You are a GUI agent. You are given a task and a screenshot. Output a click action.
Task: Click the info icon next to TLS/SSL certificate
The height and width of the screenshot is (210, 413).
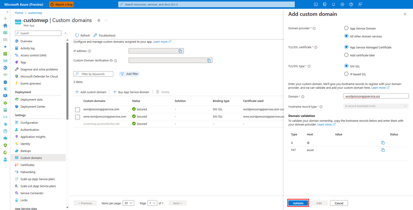click(x=316, y=47)
